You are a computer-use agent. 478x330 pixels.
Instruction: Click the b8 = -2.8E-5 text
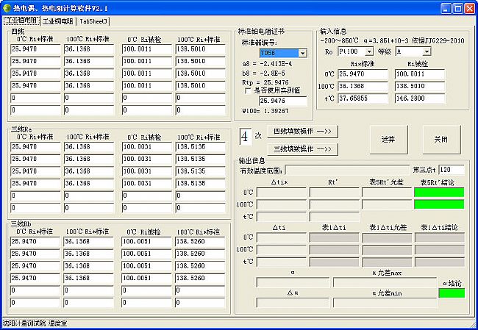(x=264, y=73)
